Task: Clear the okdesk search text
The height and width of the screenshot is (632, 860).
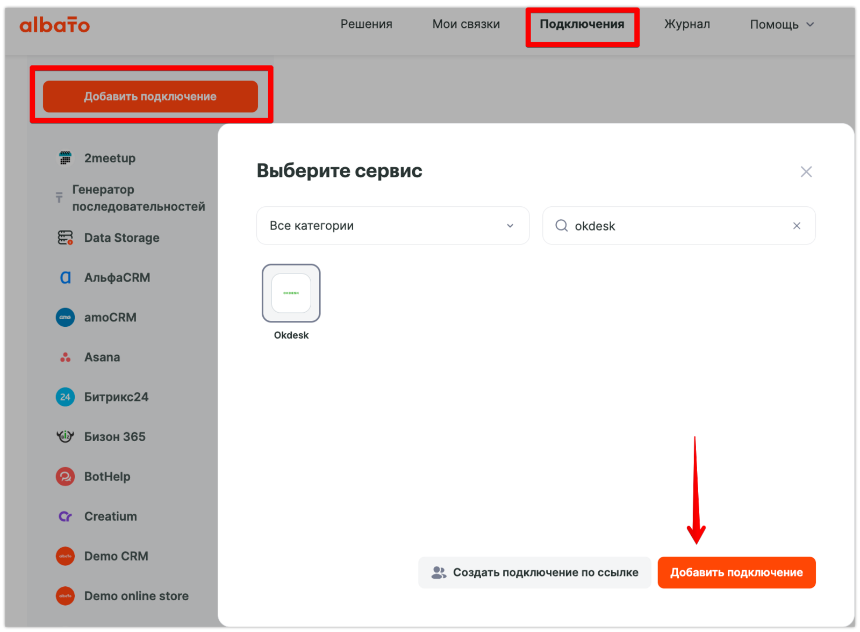Action: tap(797, 226)
